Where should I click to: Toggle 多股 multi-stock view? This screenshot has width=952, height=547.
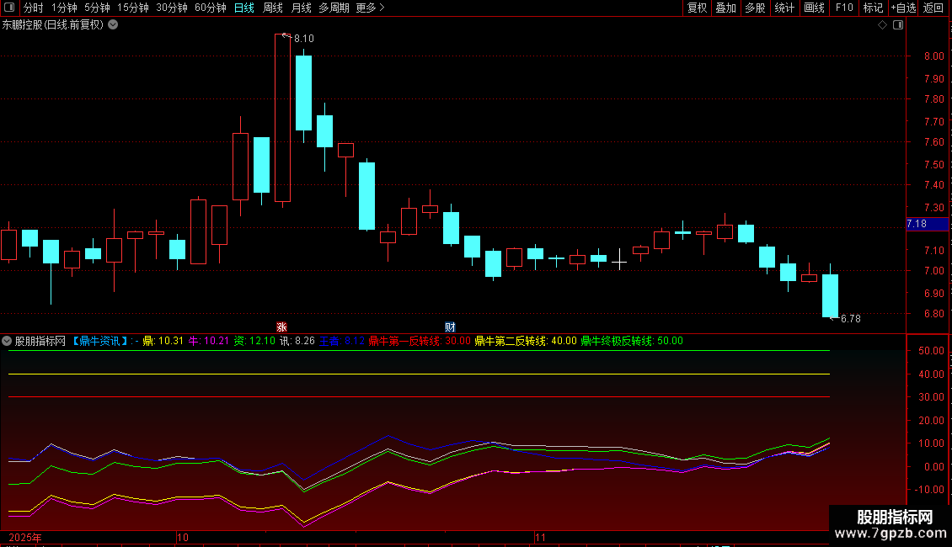tap(755, 8)
